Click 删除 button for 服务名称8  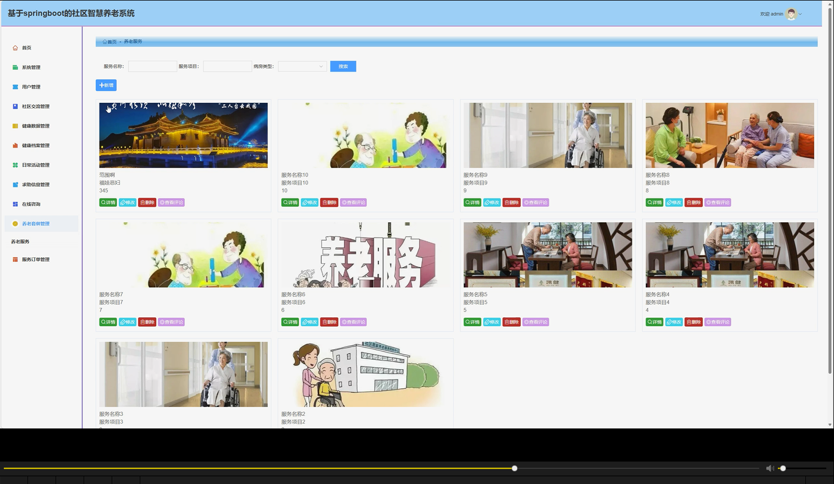(x=694, y=202)
